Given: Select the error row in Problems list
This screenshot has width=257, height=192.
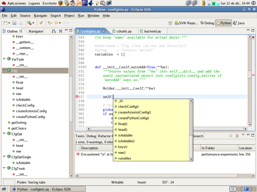Looking at the screenshot, I should tap(165, 154).
